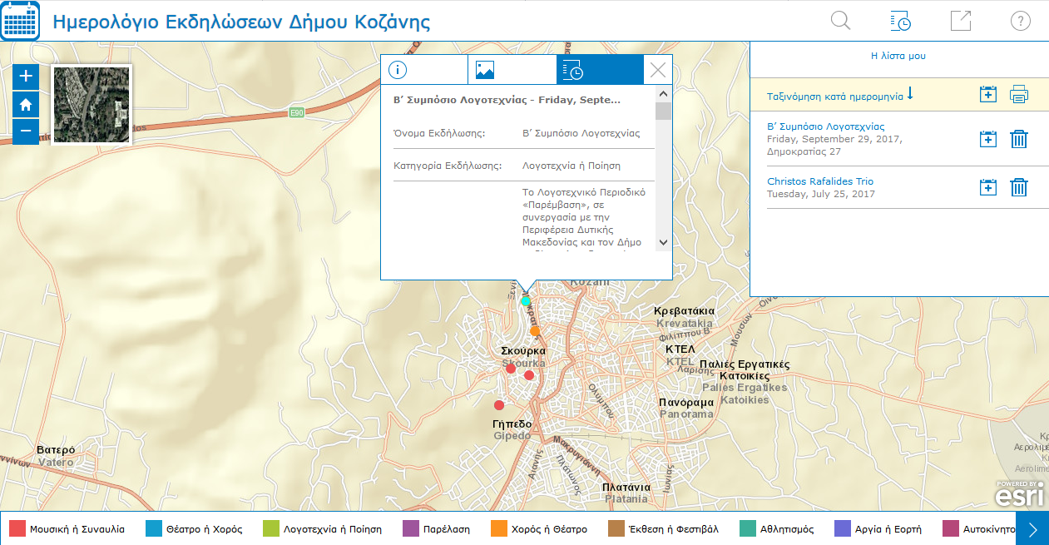Toggle sort order by date arrow
Screen dimensions: 1049x545
pos(910,94)
